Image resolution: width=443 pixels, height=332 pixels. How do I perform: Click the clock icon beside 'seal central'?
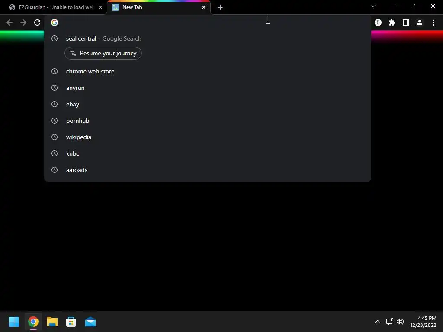click(x=55, y=38)
